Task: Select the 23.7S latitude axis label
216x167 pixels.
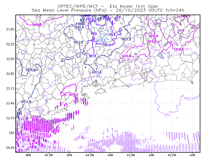Action: coord(10,118)
